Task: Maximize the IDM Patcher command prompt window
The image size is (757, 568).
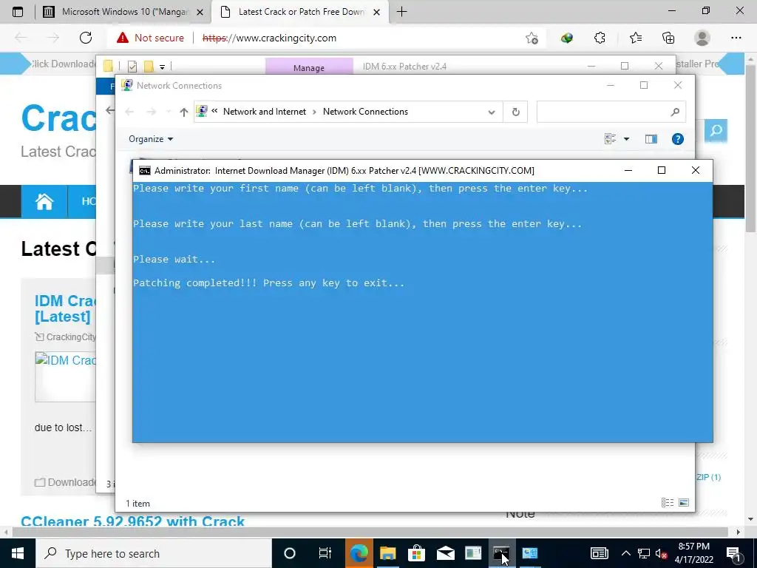Action: tap(662, 170)
